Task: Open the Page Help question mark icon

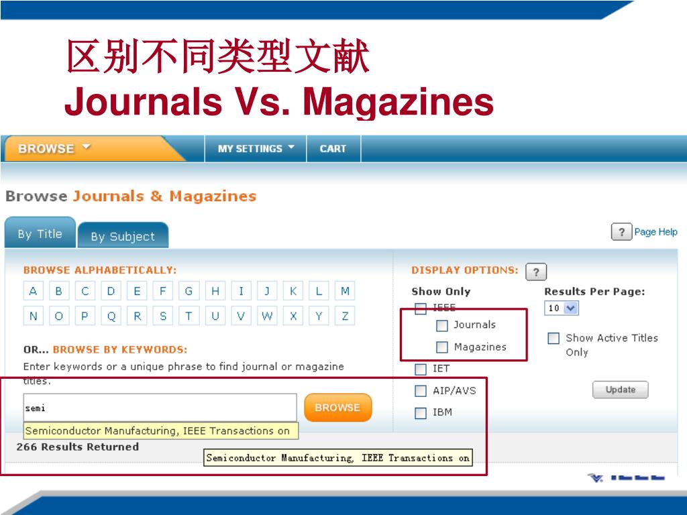Action: point(621,231)
